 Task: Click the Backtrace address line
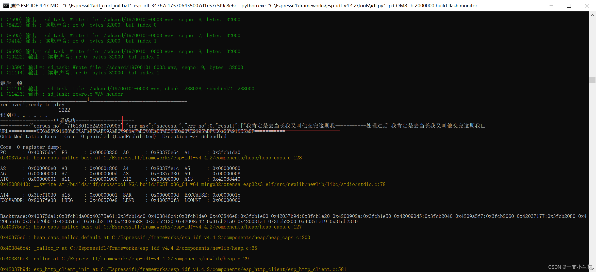(x=293, y=219)
